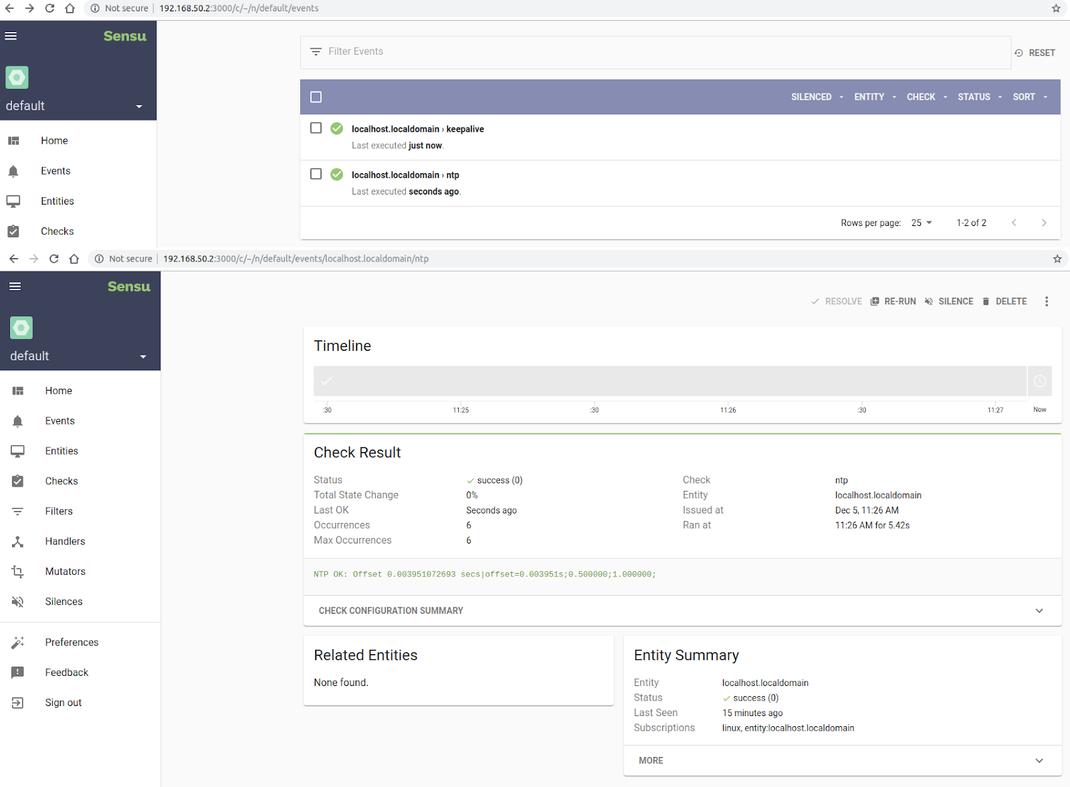
Task: Click the Handlers icon in the sidebar
Action: (x=18, y=541)
